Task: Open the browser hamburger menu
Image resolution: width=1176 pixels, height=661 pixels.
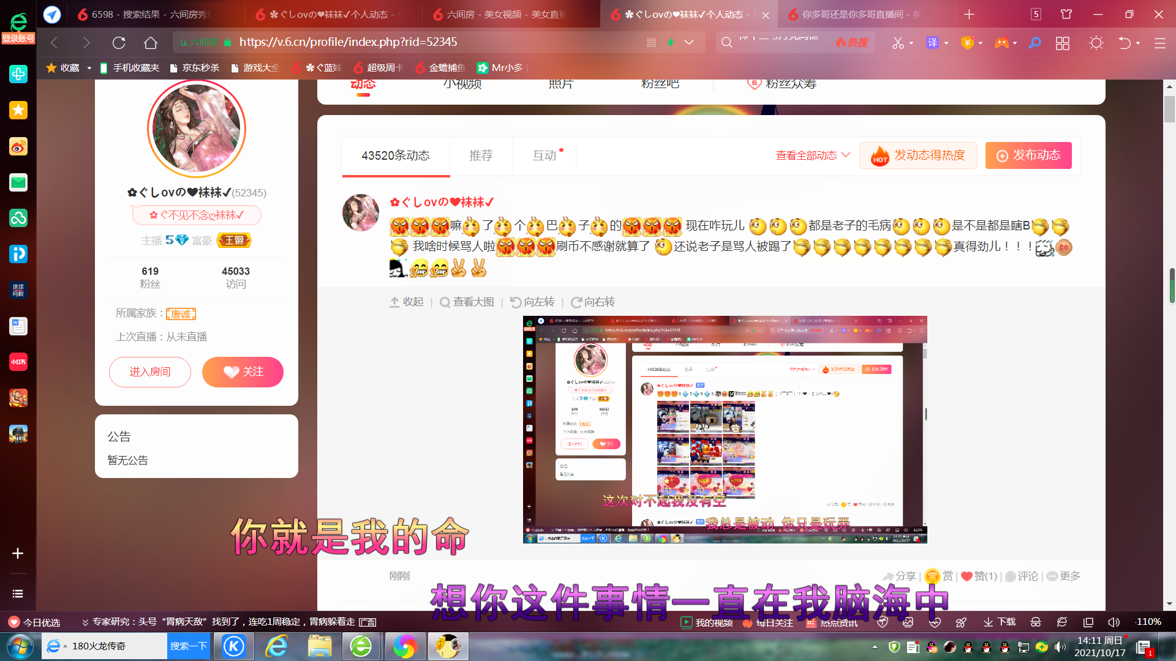Action: coord(1159,43)
